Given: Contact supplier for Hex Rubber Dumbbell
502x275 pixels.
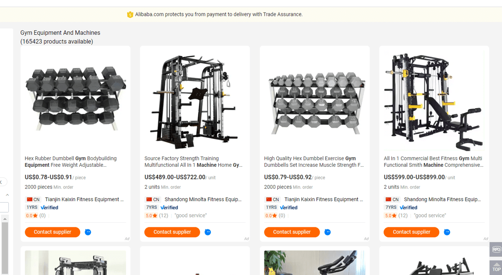Looking at the screenshot, I should pyautogui.click(x=52, y=232).
